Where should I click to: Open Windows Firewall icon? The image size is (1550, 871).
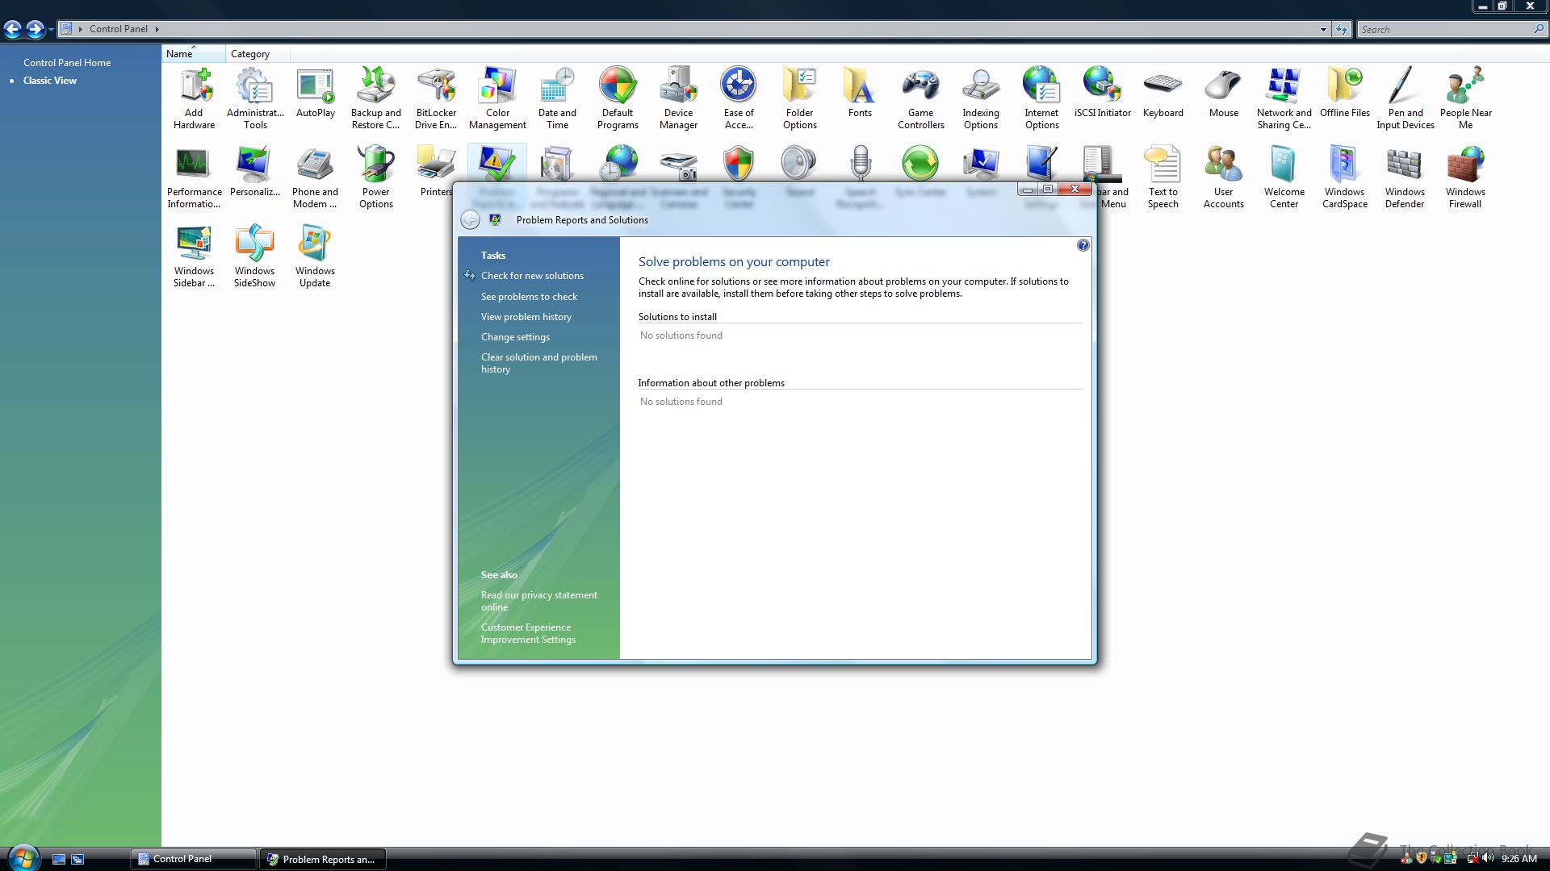click(1466, 177)
